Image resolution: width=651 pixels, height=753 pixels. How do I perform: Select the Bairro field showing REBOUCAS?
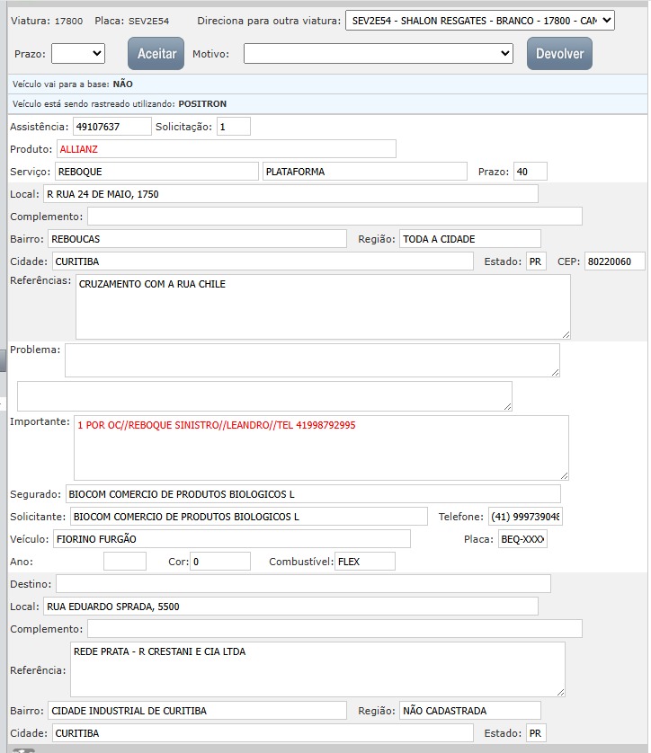tap(197, 239)
